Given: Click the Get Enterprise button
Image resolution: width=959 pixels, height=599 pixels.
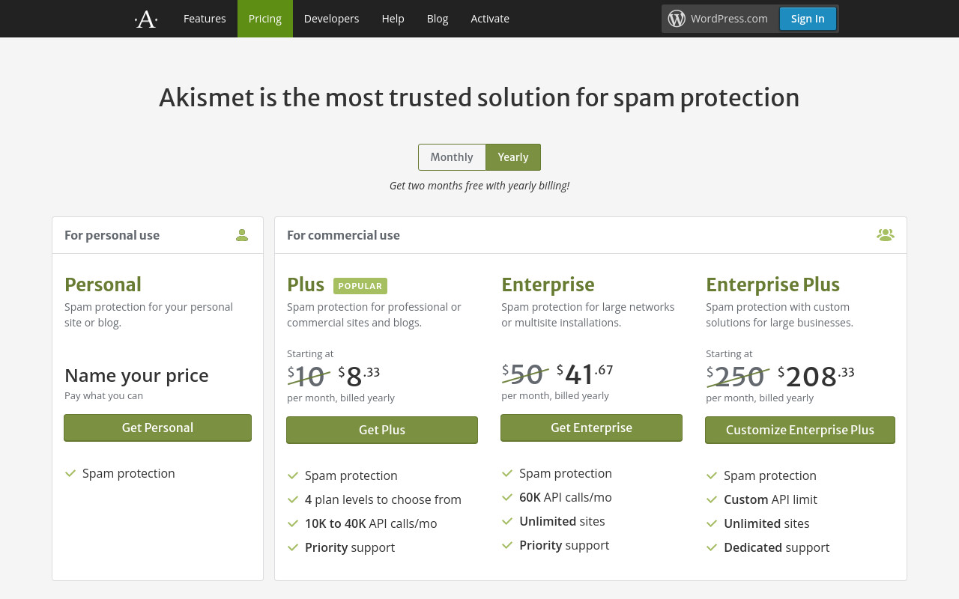Looking at the screenshot, I should pos(591,428).
